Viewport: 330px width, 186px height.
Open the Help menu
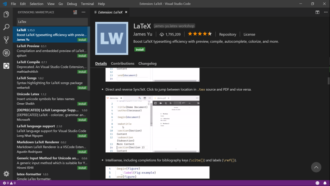pos(101,4)
